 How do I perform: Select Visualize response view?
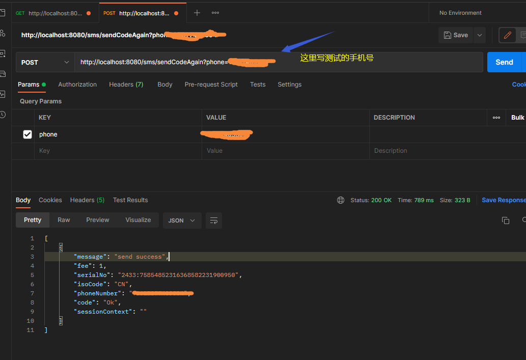[138, 220]
